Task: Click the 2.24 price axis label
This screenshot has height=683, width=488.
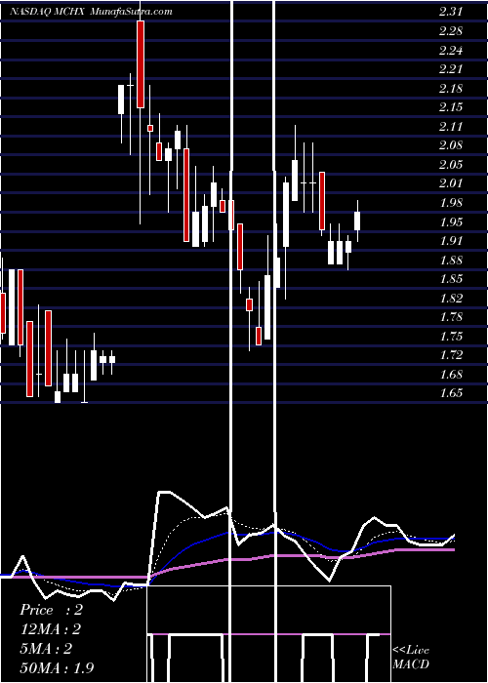Action: point(451,50)
